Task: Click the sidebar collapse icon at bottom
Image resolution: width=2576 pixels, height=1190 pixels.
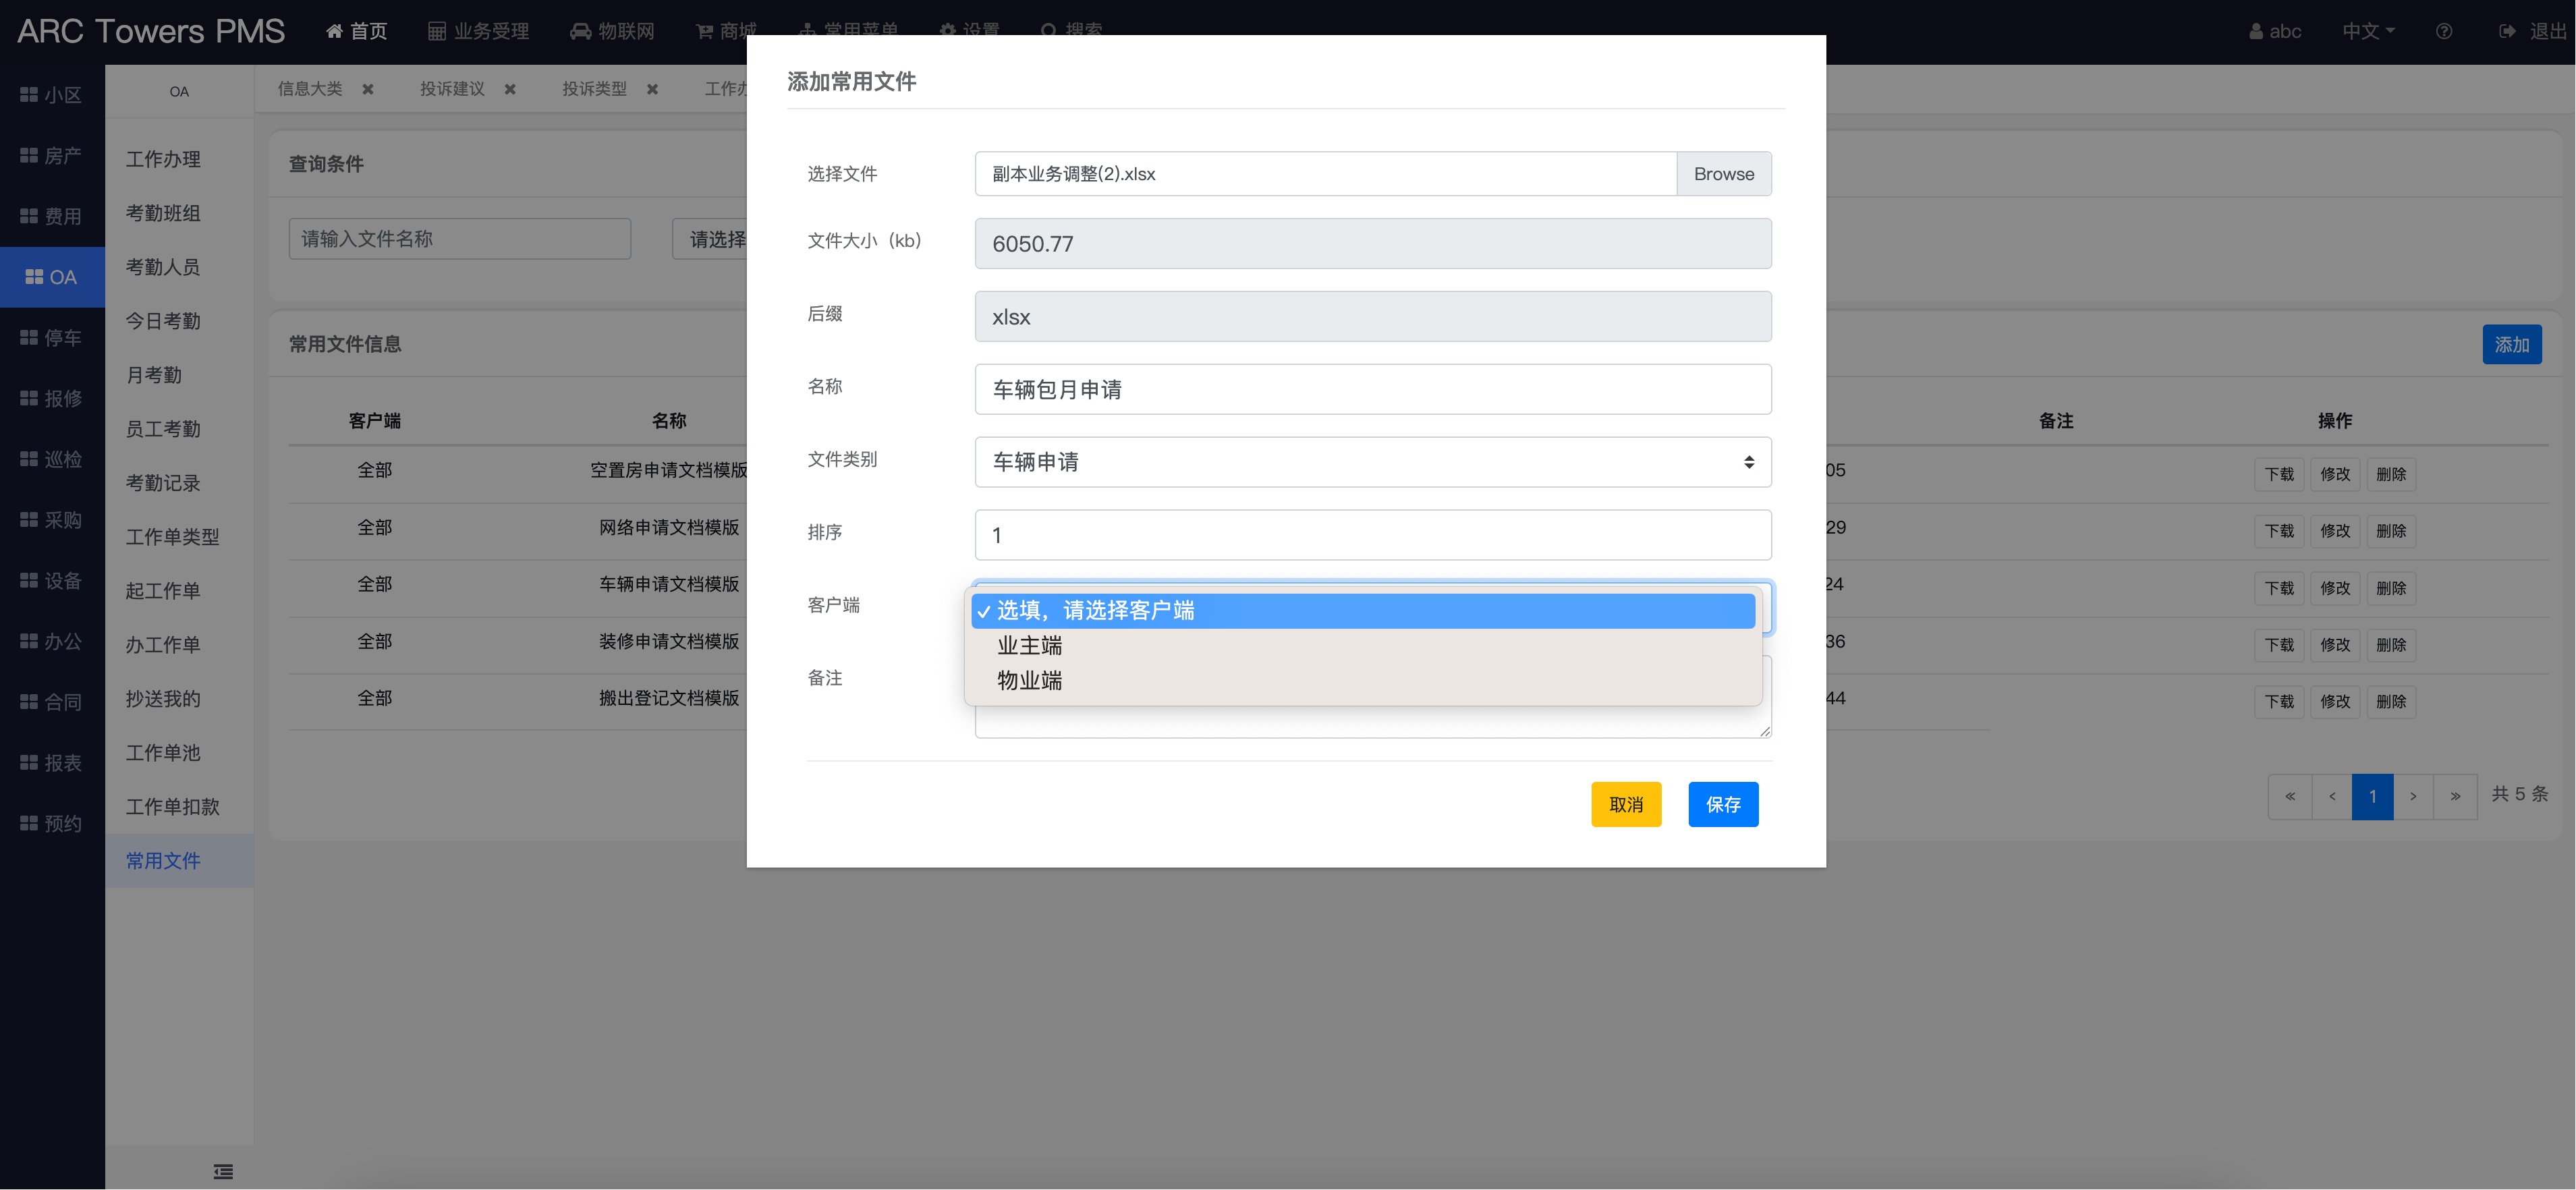Action: [223, 1171]
